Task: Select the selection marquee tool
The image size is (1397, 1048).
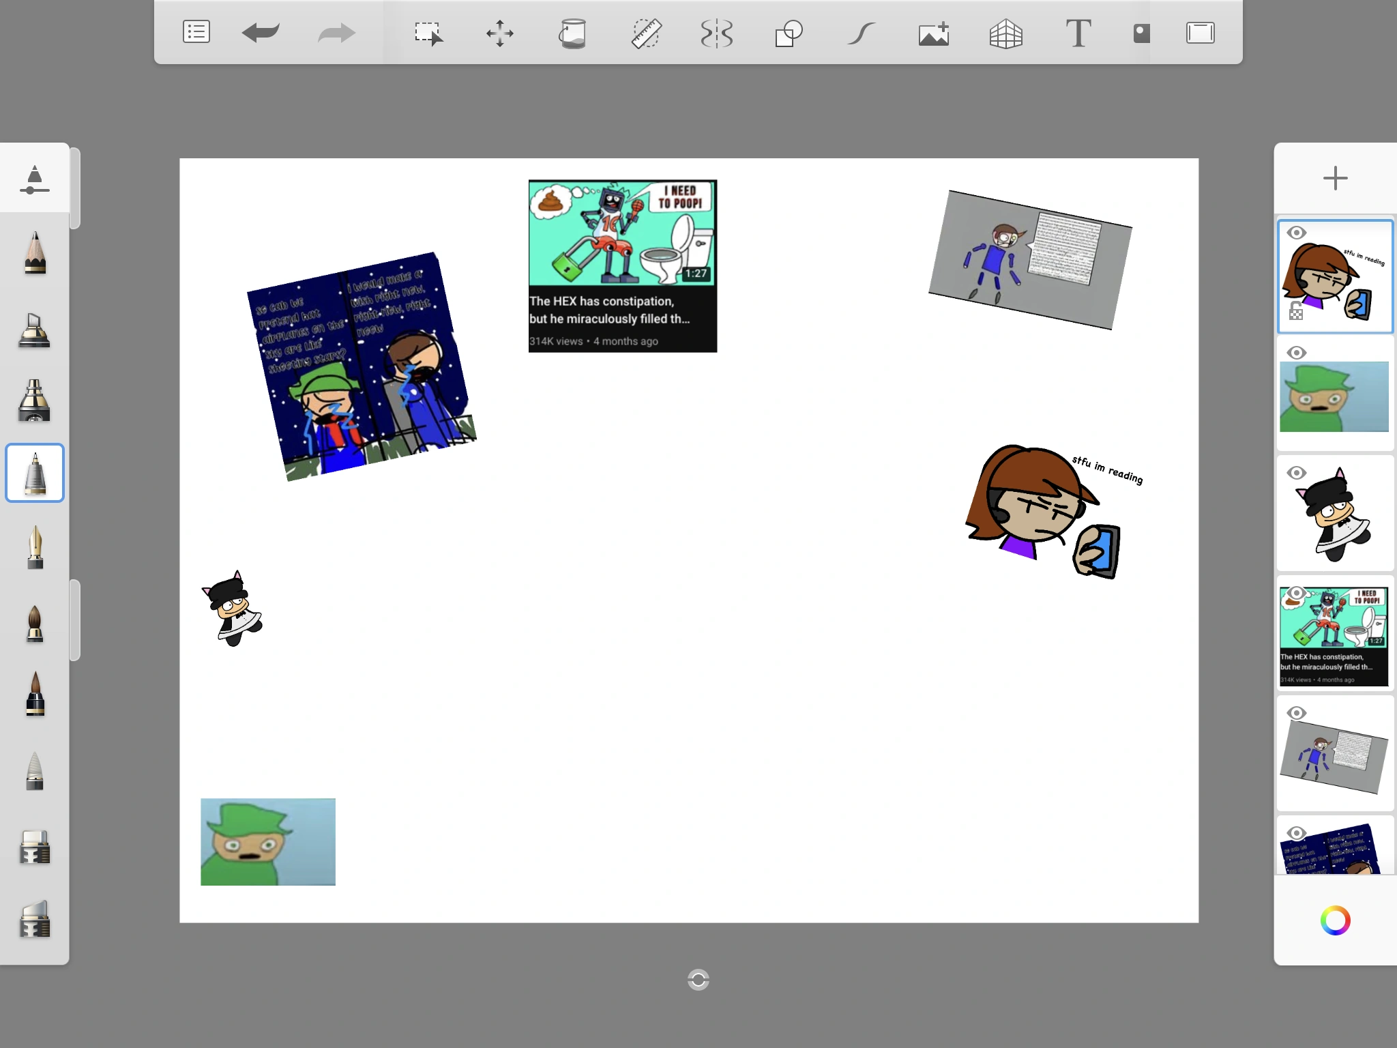Action: (x=428, y=33)
